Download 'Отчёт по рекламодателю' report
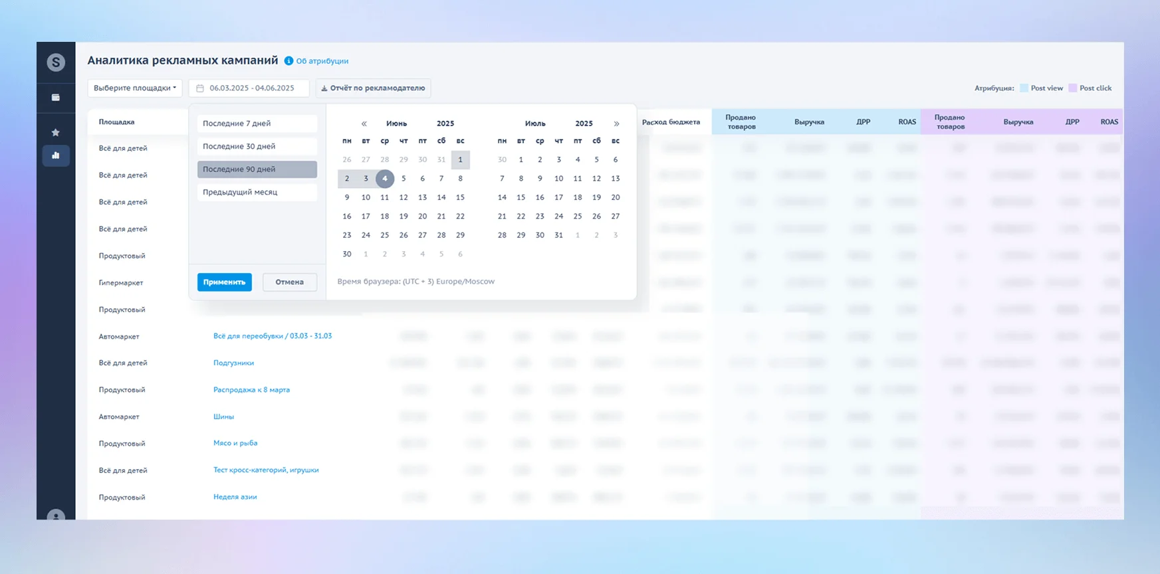Image resolution: width=1160 pixels, height=574 pixels. 373,88
